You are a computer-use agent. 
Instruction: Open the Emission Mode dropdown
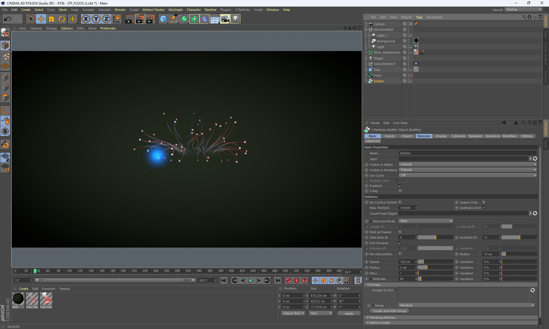point(426,221)
